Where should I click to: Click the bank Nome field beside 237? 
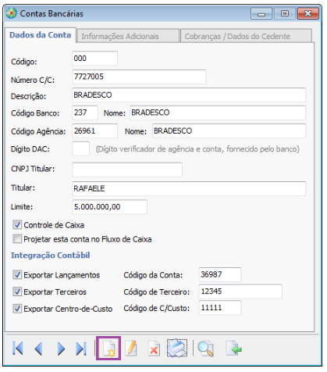[x=218, y=113]
